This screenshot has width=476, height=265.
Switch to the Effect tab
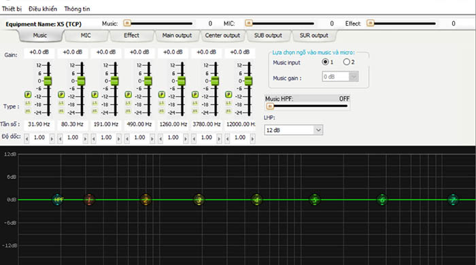[131, 35]
